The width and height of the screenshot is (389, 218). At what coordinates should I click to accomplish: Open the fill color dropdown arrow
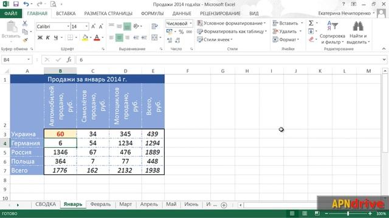click(91, 38)
